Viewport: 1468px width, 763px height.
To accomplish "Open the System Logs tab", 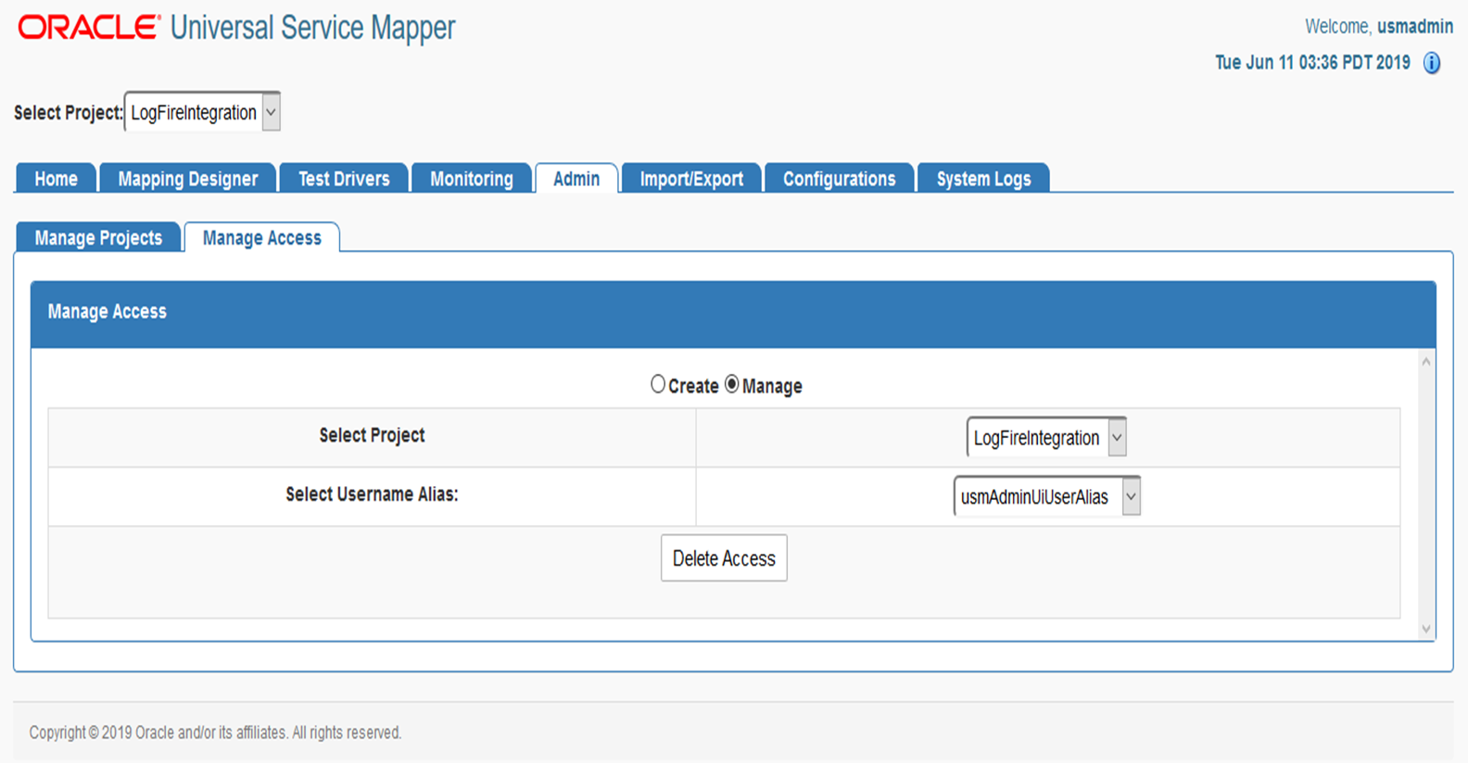I will (x=983, y=179).
